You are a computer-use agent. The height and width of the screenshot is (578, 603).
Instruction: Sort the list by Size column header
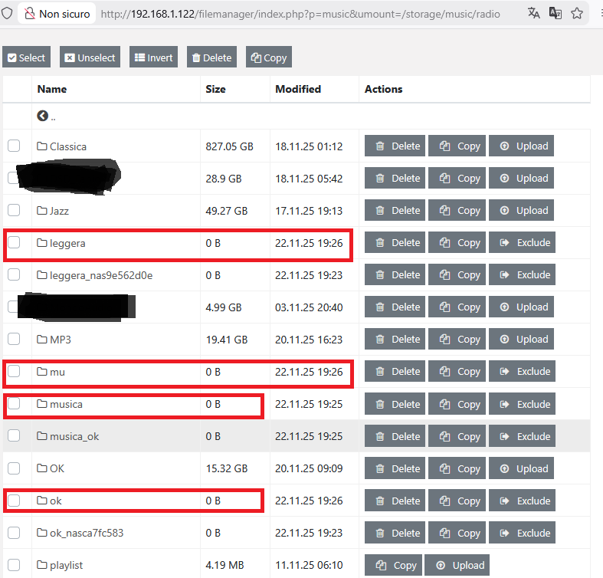point(216,89)
